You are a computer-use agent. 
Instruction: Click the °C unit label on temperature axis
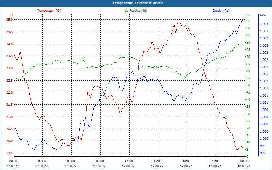11,15
